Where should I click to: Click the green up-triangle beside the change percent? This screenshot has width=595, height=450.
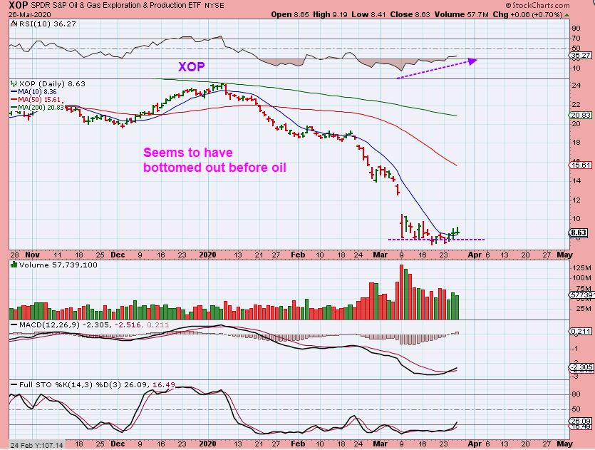pos(566,15)
